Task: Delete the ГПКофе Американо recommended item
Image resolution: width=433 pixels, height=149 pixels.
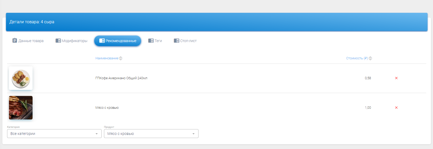Action: [x=396, y=78]
